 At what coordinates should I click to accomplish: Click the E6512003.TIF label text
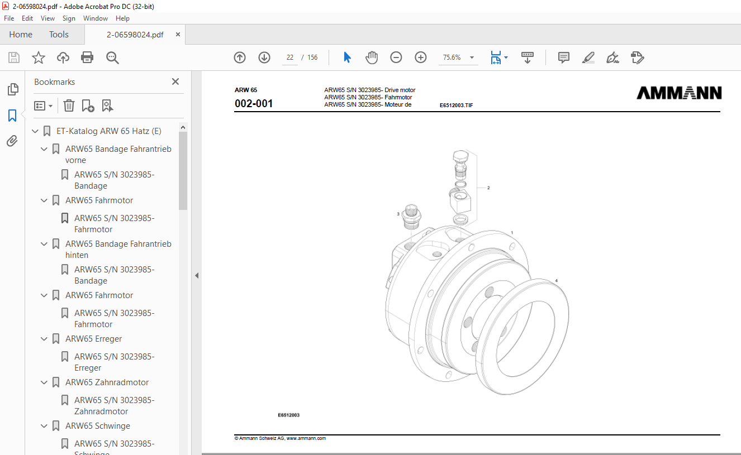coord(456,105)
